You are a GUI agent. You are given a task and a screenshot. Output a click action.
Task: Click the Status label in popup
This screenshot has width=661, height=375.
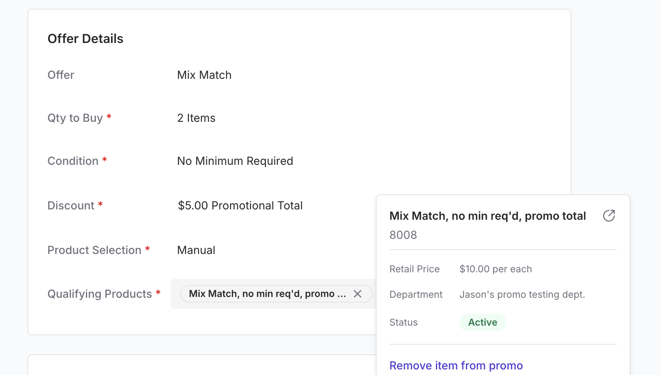click(404, 322)
